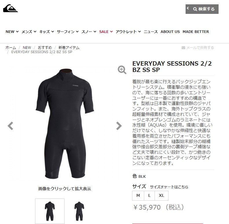Open the MADE BETTER menu item
Screen dimensions: 229x224
pyautogui.click(x=196, y=32)
